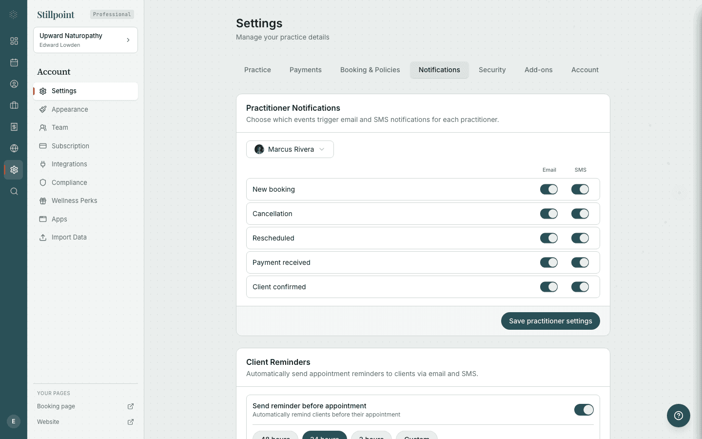
Task: Click the Subscription card icon
Action: (x=43, y=146)
